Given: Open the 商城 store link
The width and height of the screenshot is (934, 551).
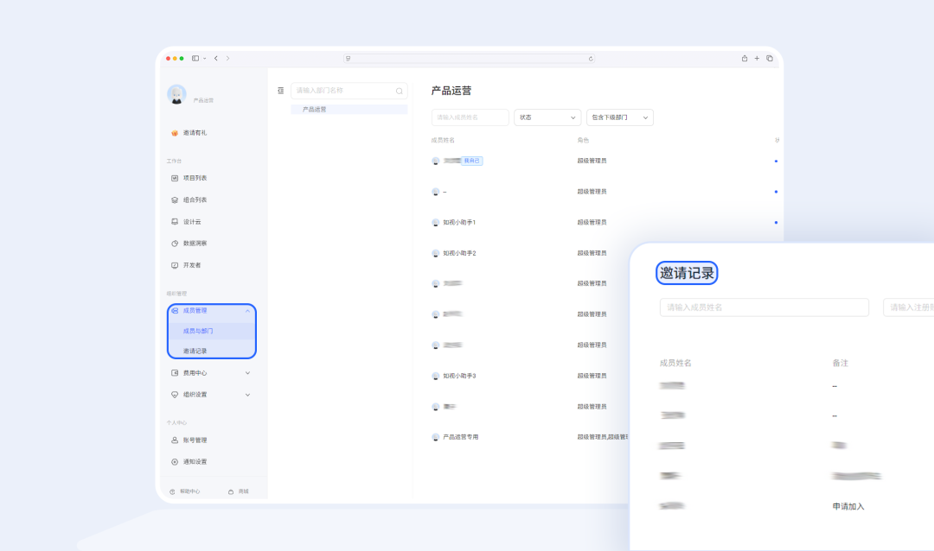Looking at the screenshot, I should [x=240, y=490].
